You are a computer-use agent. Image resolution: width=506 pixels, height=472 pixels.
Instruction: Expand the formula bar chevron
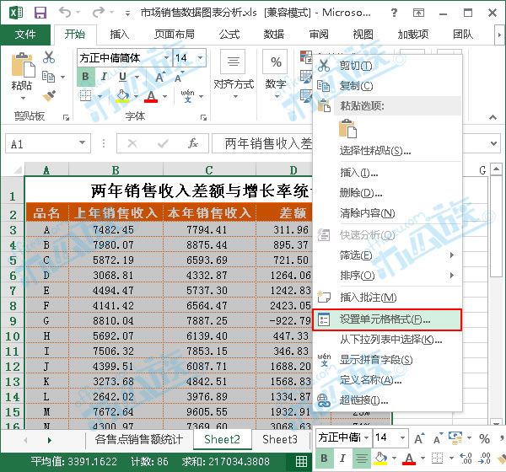click(x=493, y=142)
